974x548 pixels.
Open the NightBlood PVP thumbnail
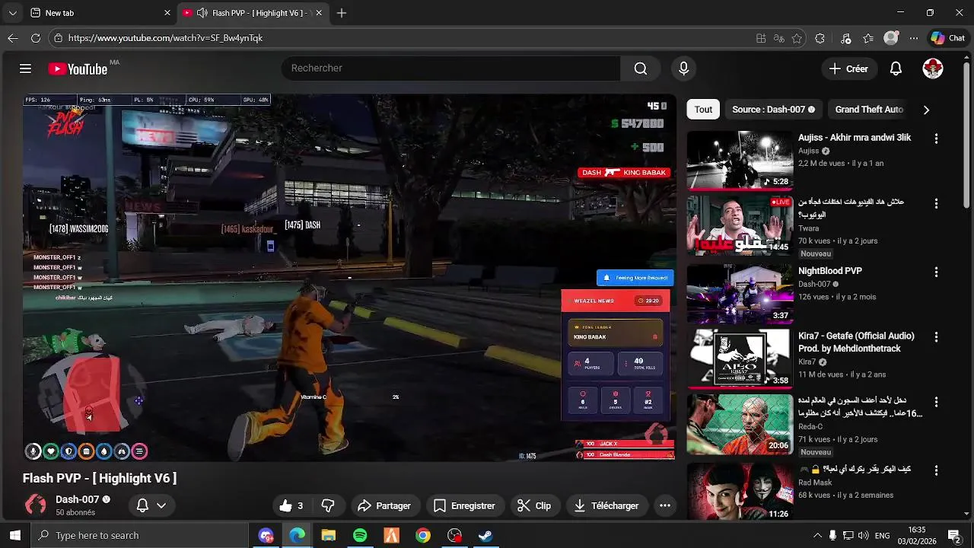click(740, 293)
